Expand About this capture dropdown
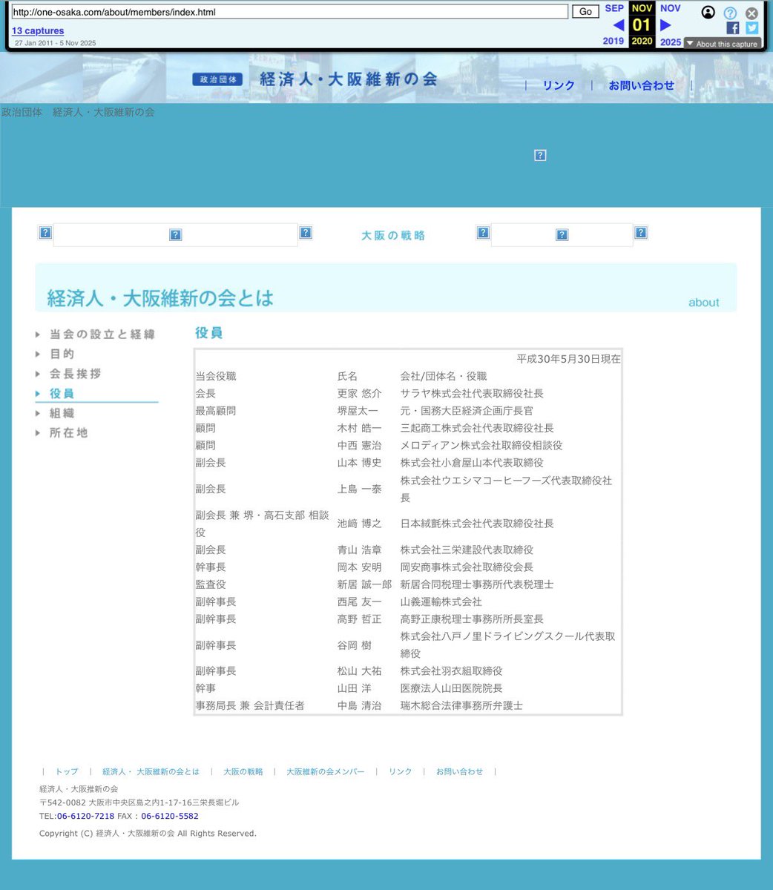This screenshot has height=890, width=773. click(x=722, y=44)
